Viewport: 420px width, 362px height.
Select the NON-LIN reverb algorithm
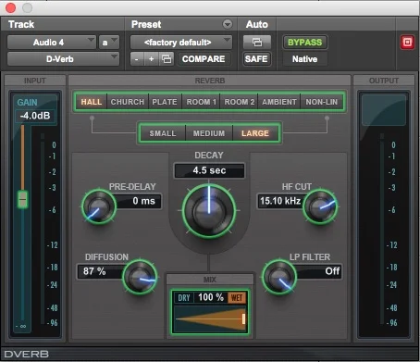(322, 102)
